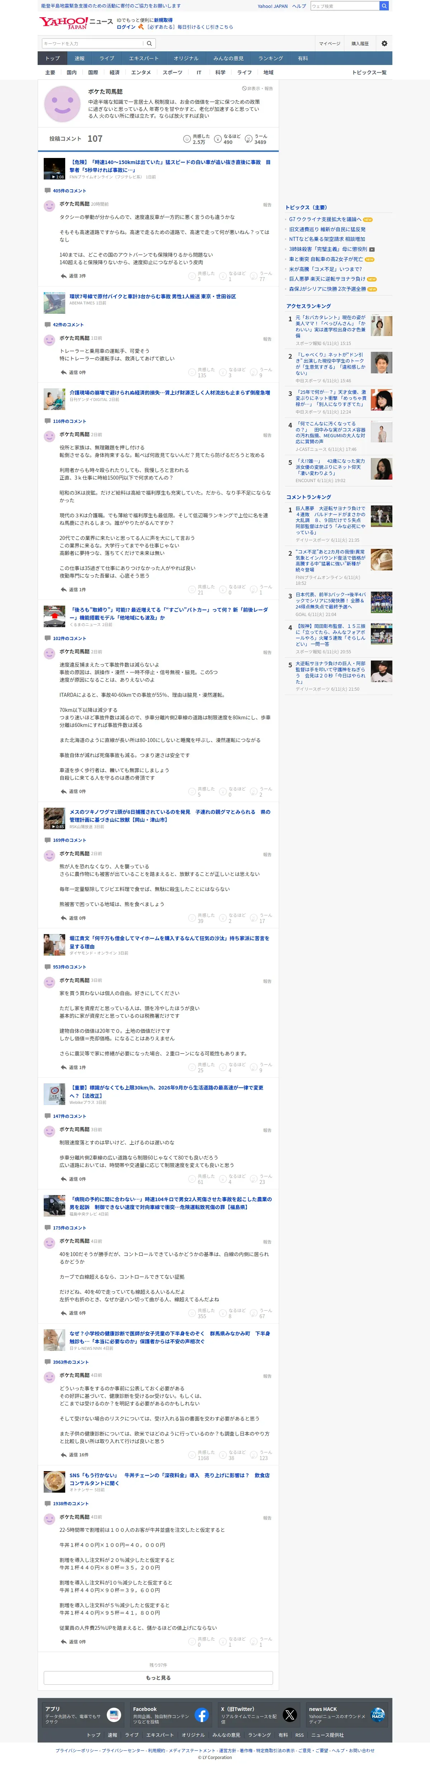Click 共感した smiley with count 61
Viewport: 430px width, 1768px height.
pyautogui.click(x=192, y=1179)
